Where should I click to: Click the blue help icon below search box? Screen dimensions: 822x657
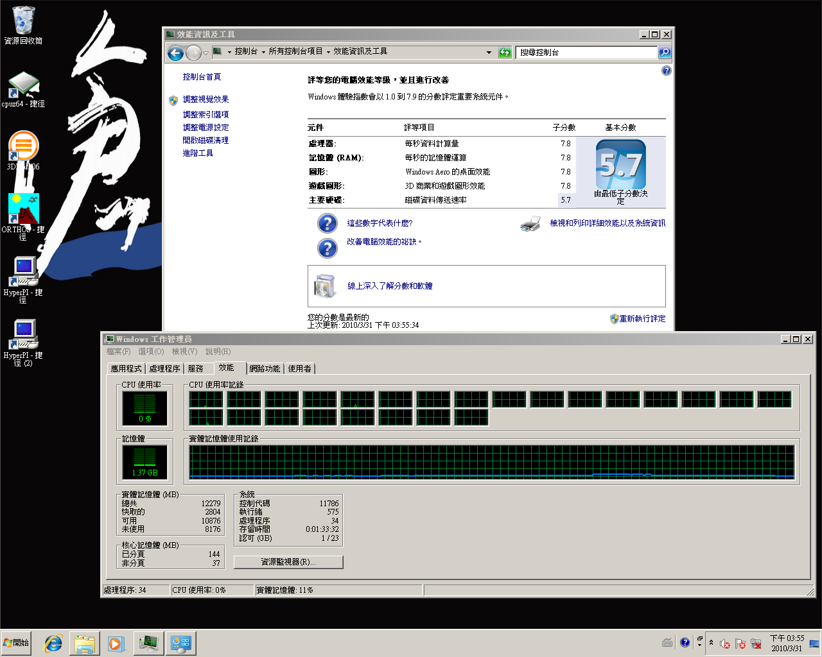click(666, 71)
